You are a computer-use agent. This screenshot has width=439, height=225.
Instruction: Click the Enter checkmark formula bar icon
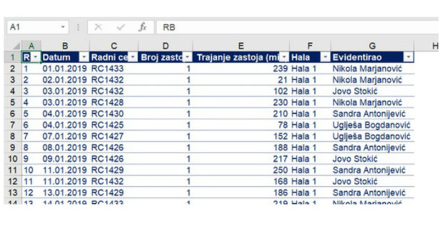pyautogui.click(x=121, y=27)
